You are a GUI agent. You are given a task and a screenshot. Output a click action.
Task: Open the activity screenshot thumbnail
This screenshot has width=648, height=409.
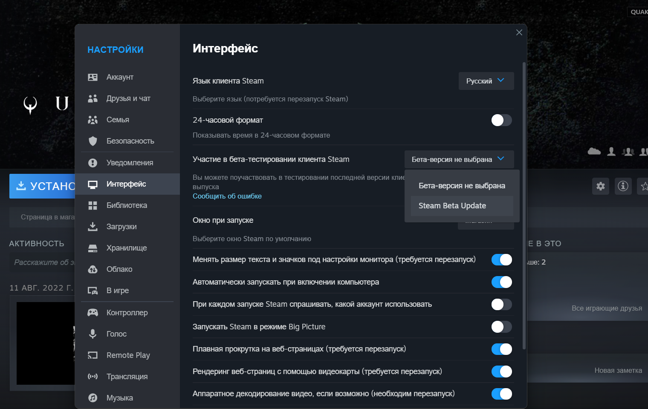(46, 343)
